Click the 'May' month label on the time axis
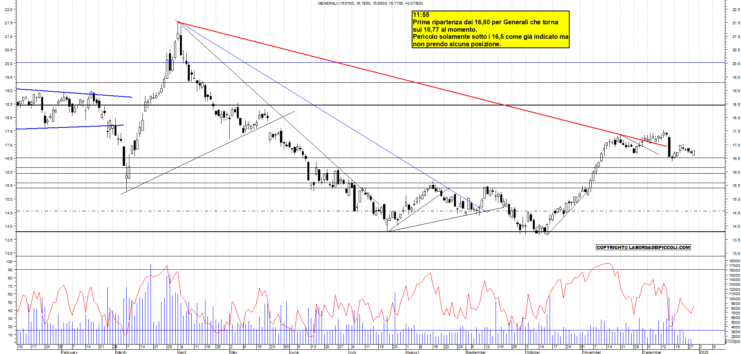This screenshot has width=741, height=354. [x=234, y=352]
